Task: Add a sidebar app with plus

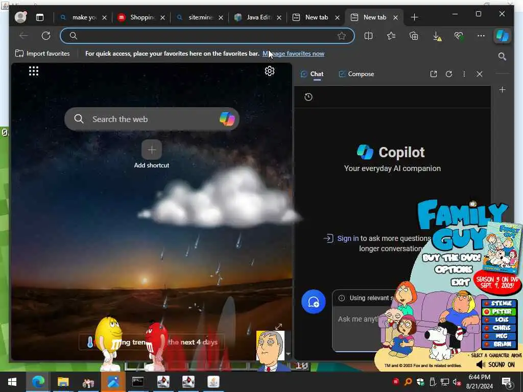Action: point(503,90)
